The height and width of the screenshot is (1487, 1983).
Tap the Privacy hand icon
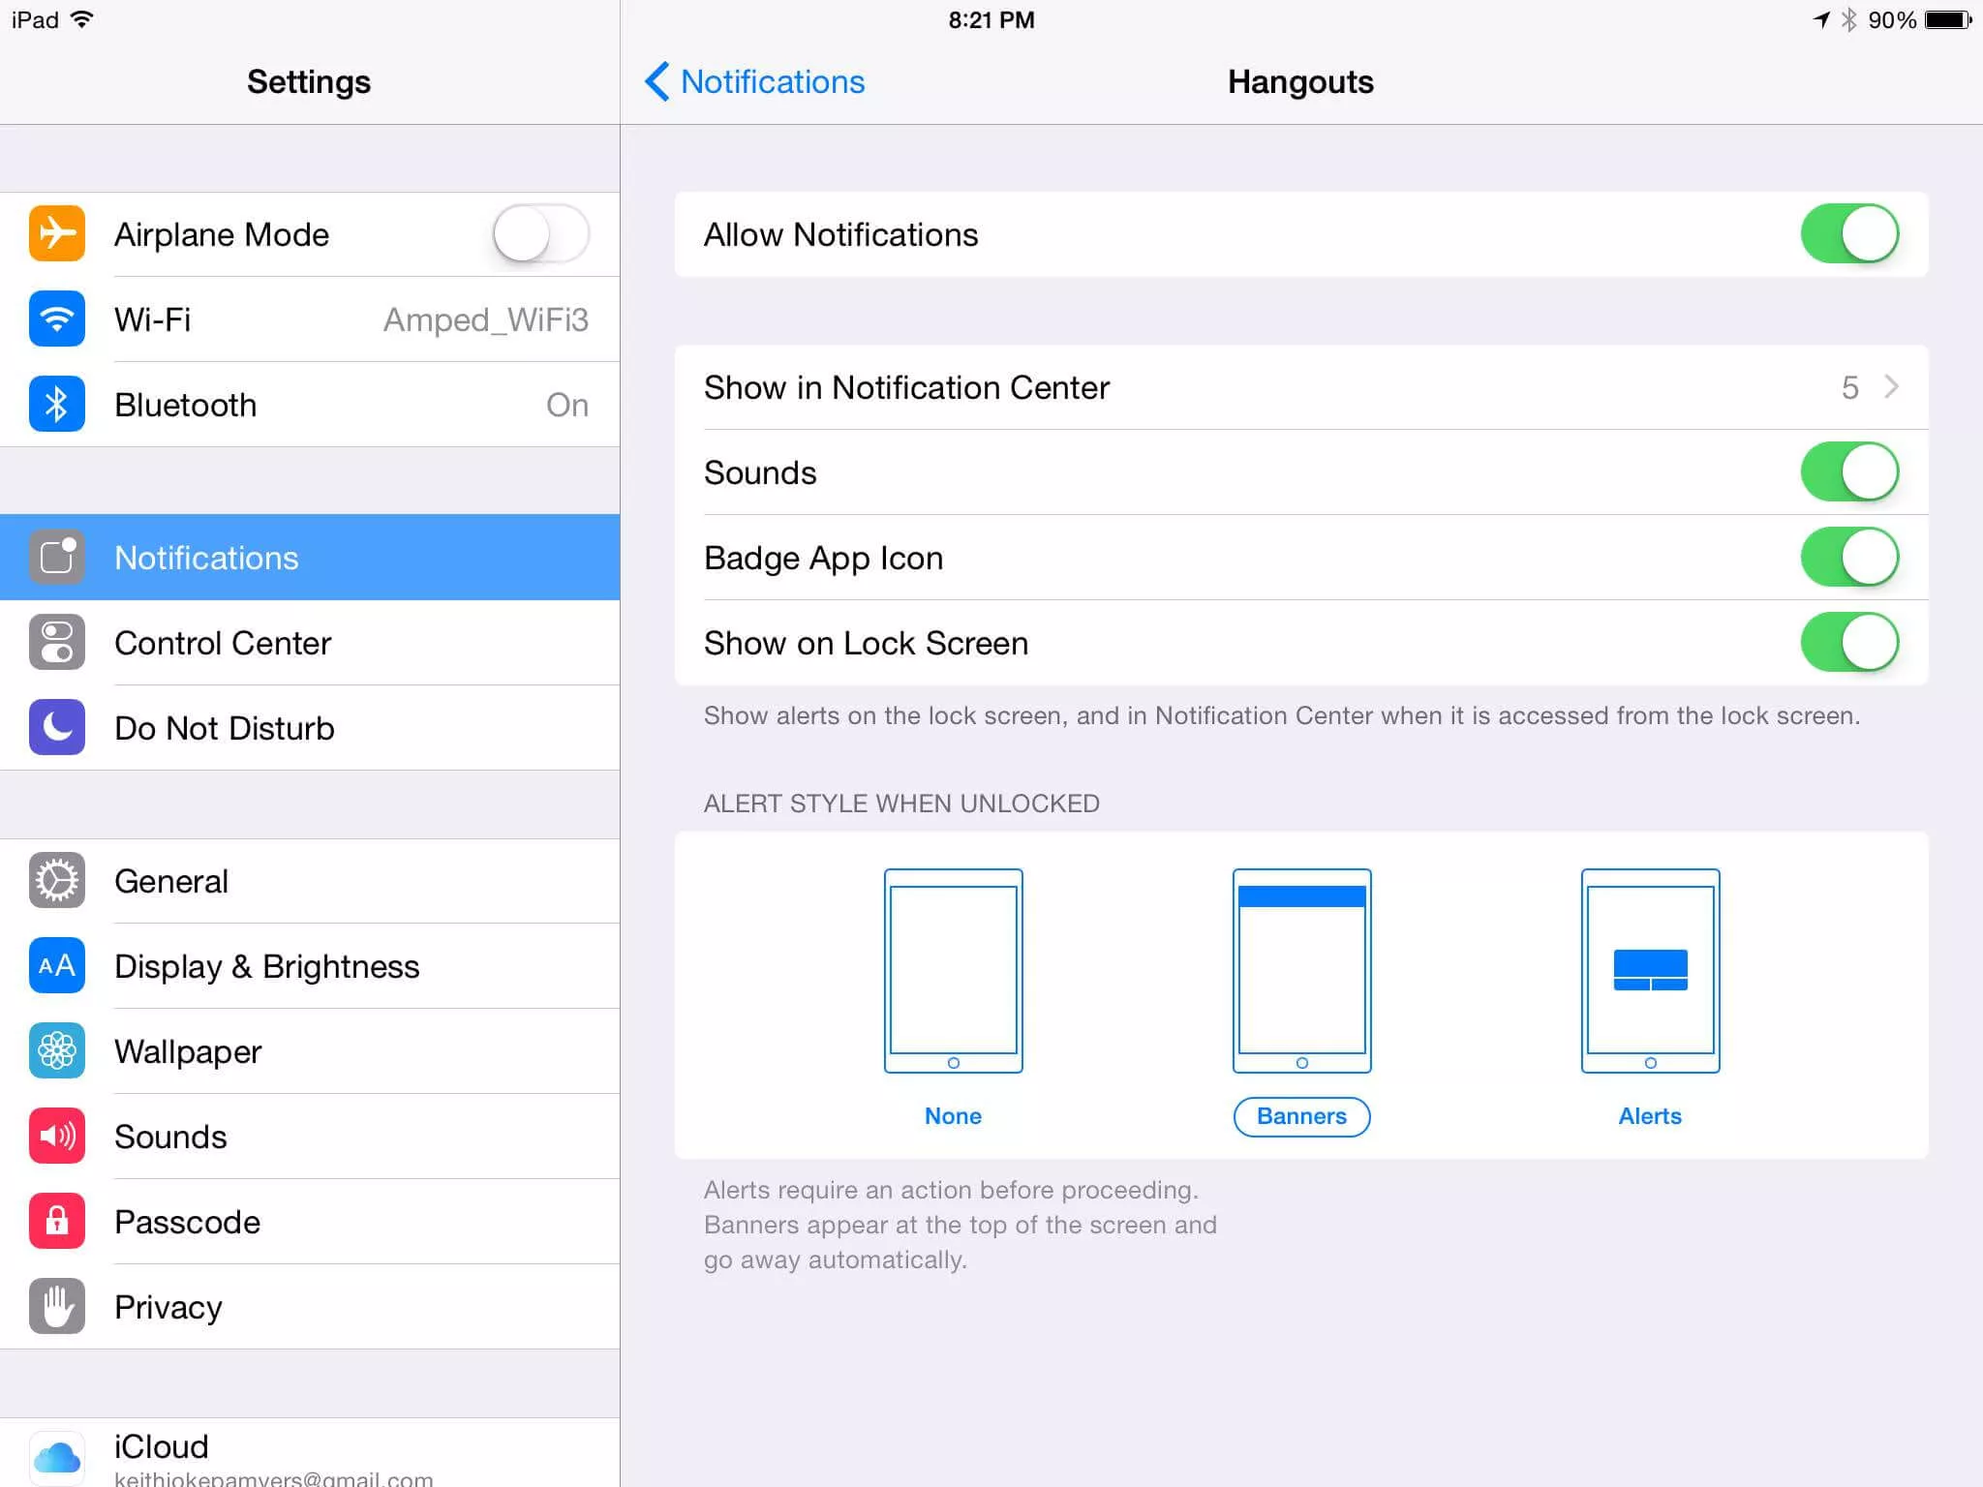coord(57,1307)
